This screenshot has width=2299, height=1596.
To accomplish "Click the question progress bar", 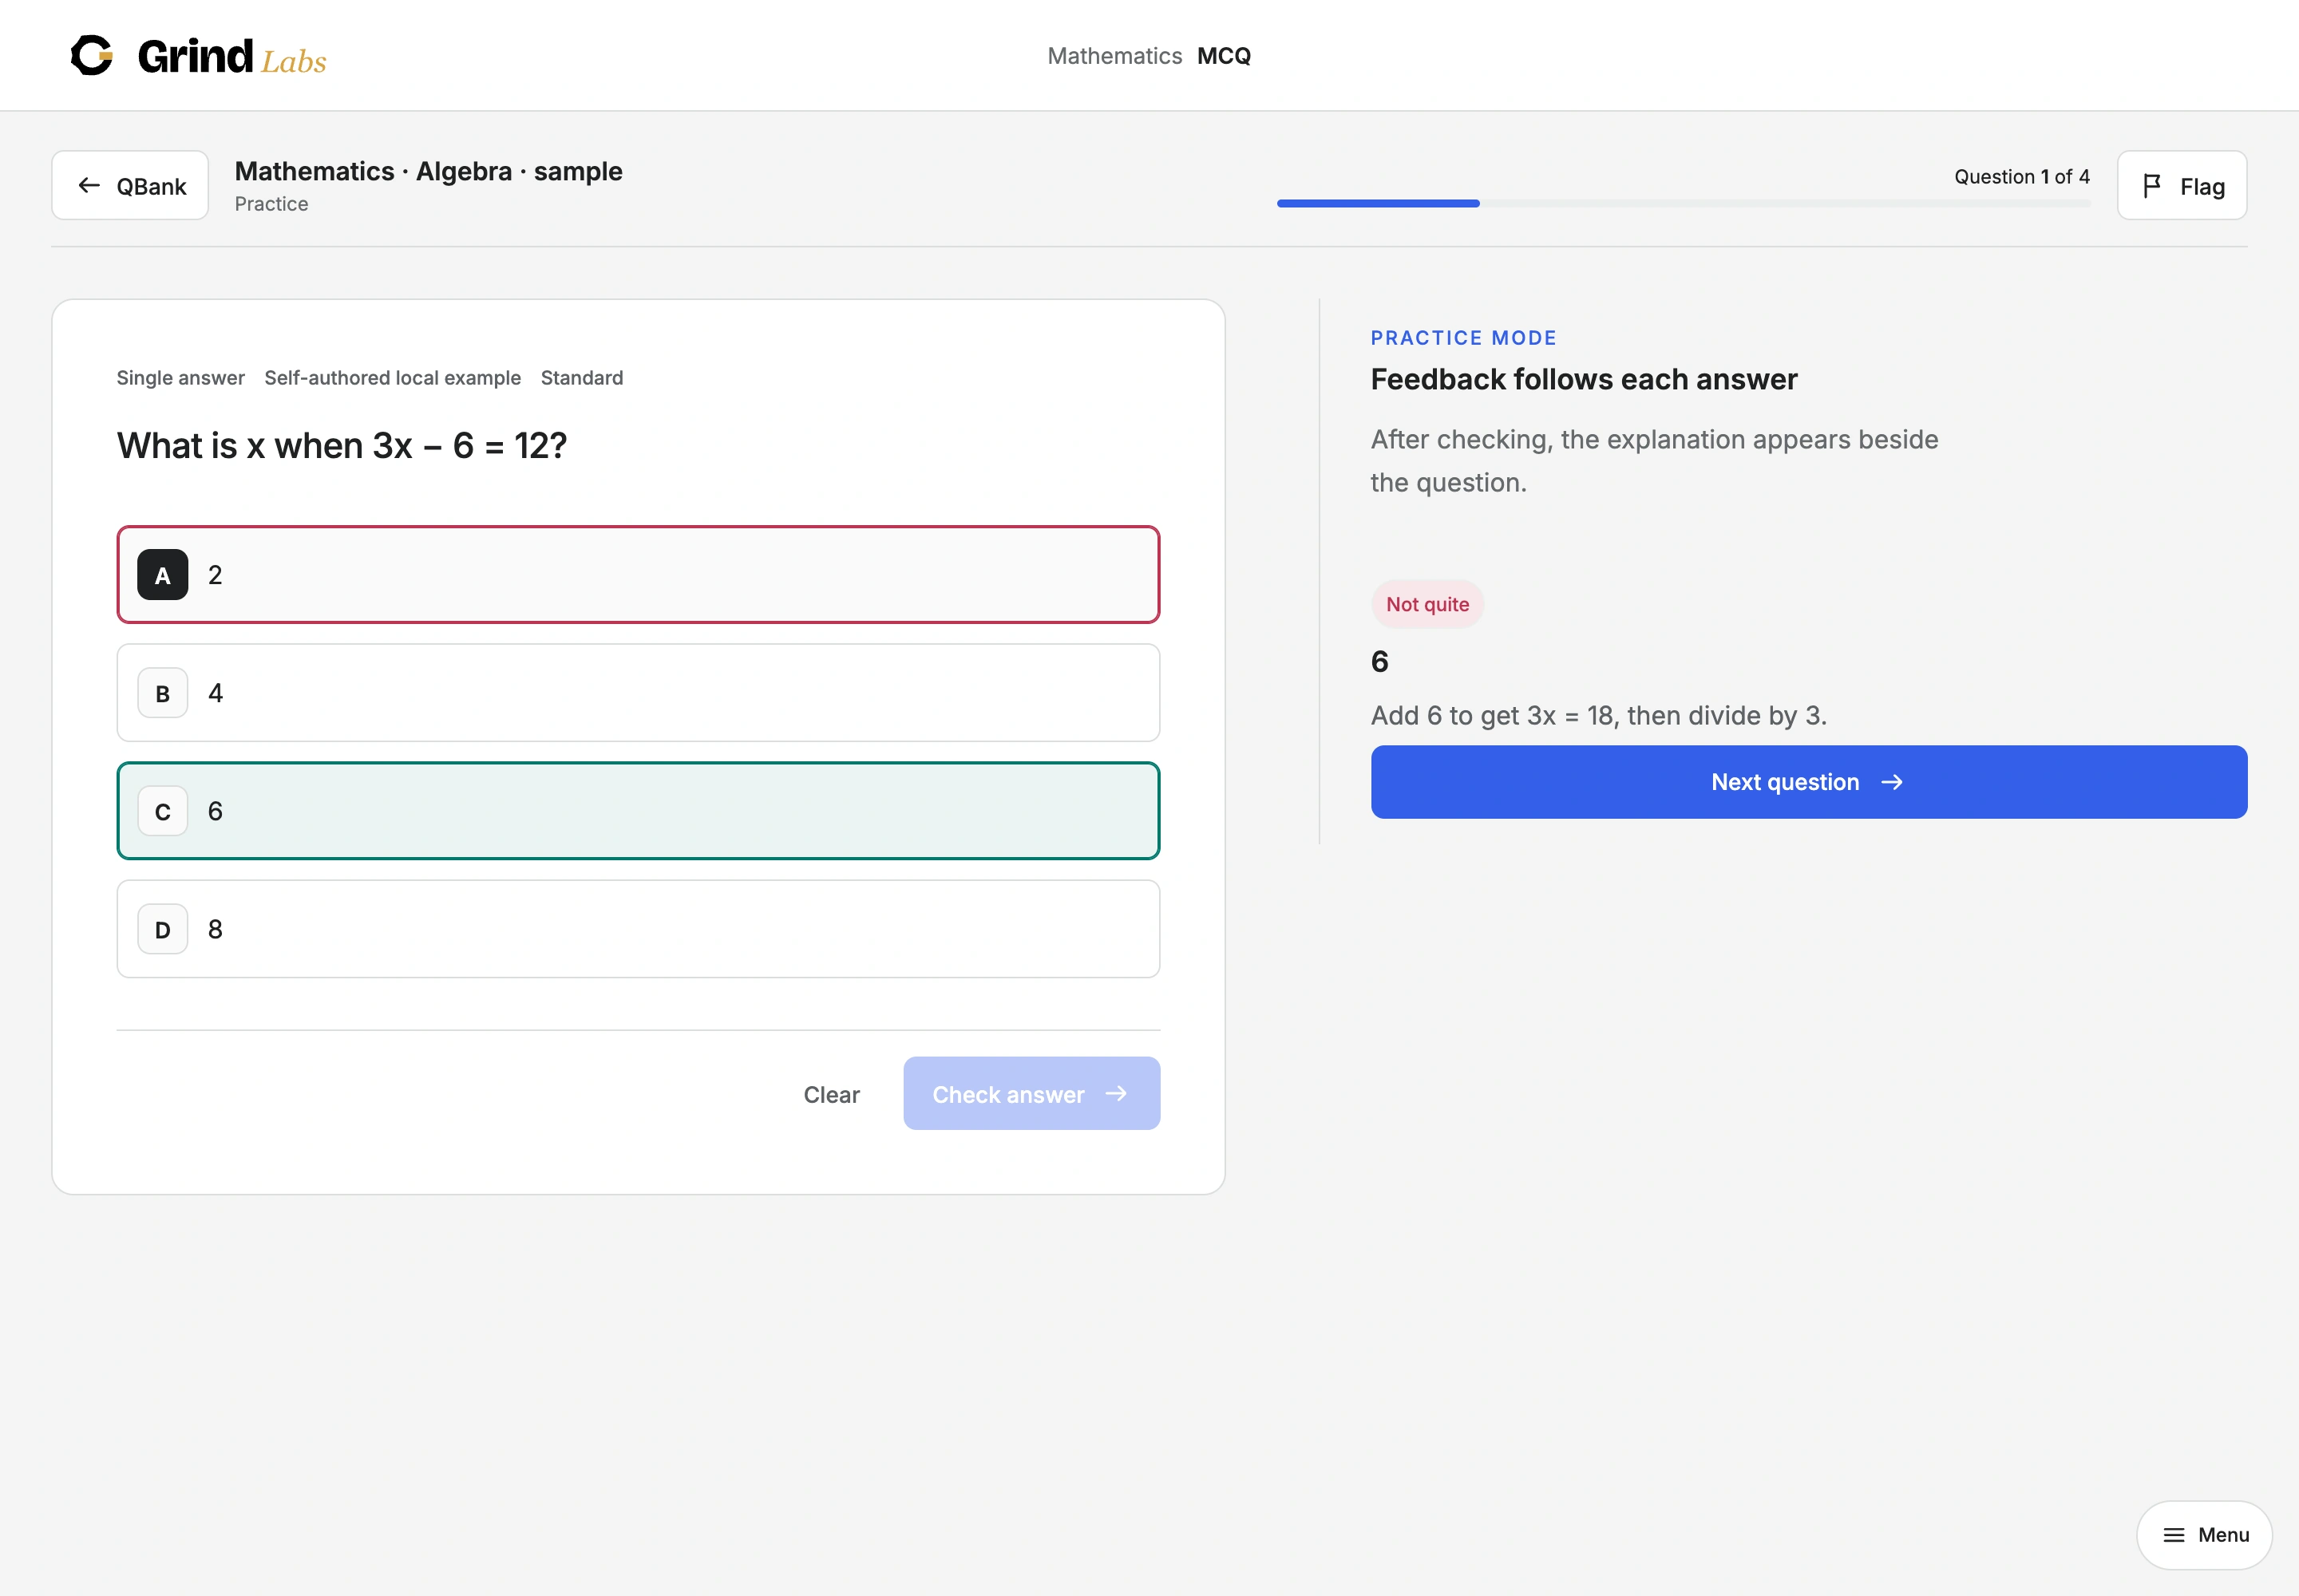I will click(x=1684, y=203).
